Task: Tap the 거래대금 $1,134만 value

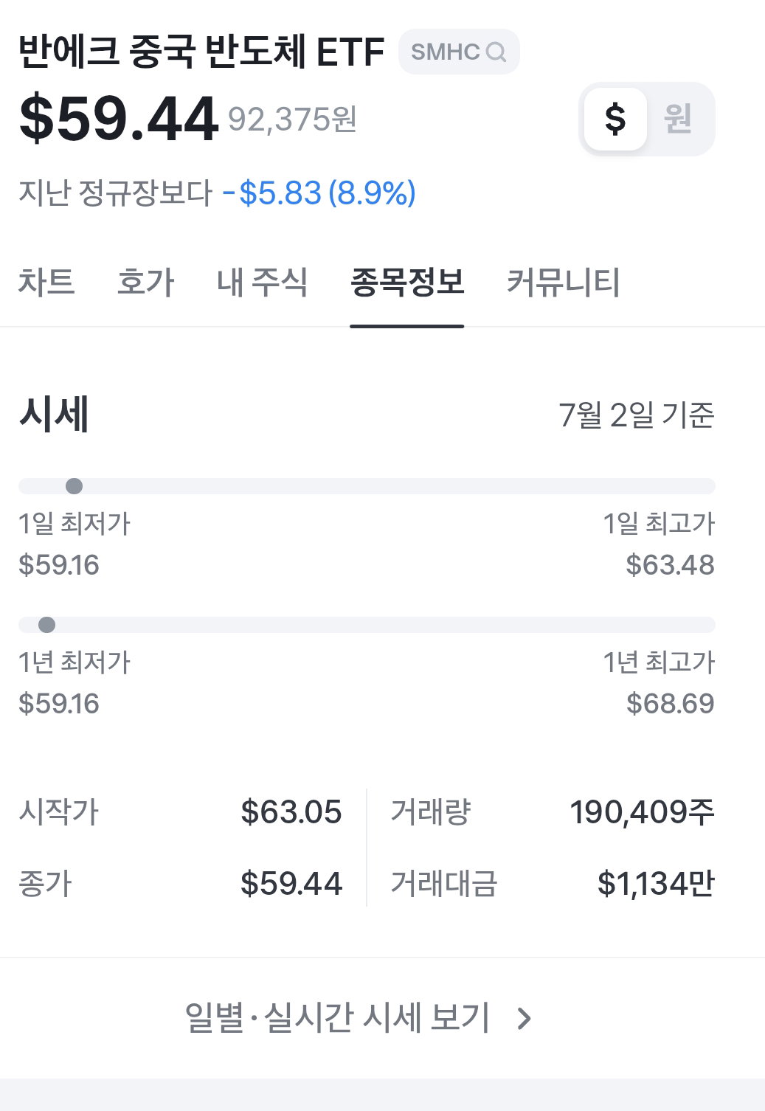Action: point(656,883)
